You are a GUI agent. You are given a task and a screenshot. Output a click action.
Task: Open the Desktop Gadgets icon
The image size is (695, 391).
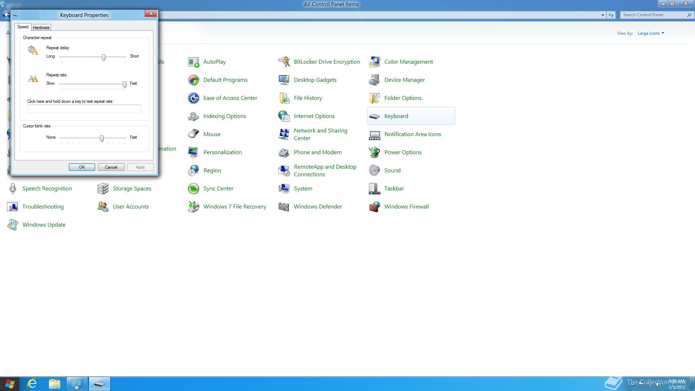click(x=284, y=80)
